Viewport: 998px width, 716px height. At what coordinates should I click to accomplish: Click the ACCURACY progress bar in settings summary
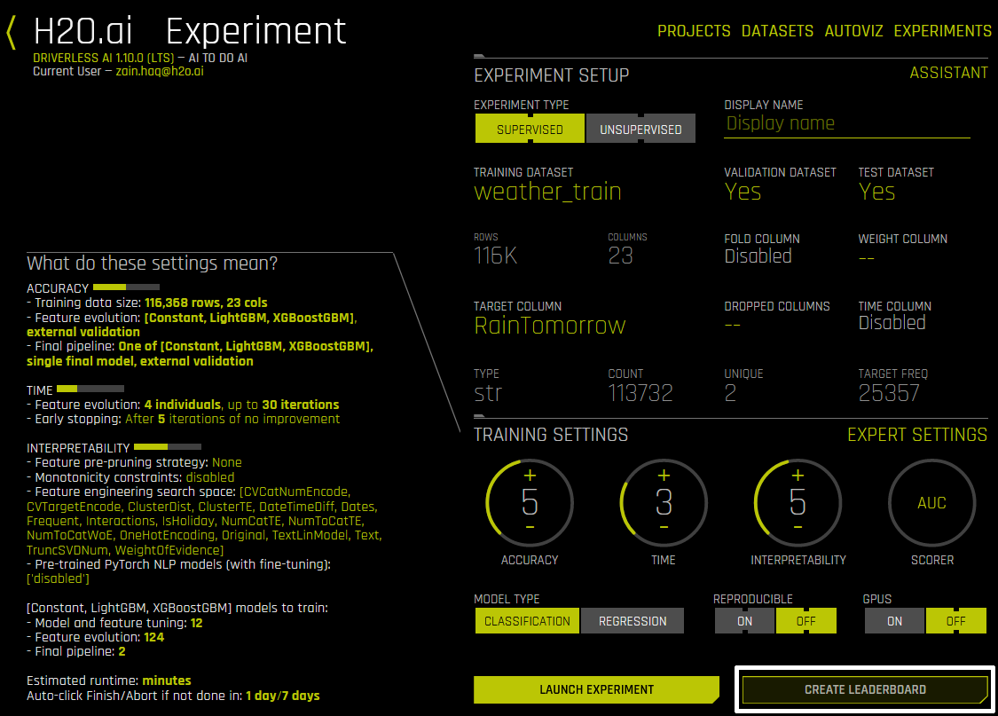pyautogui.click(x=126, y=287)
